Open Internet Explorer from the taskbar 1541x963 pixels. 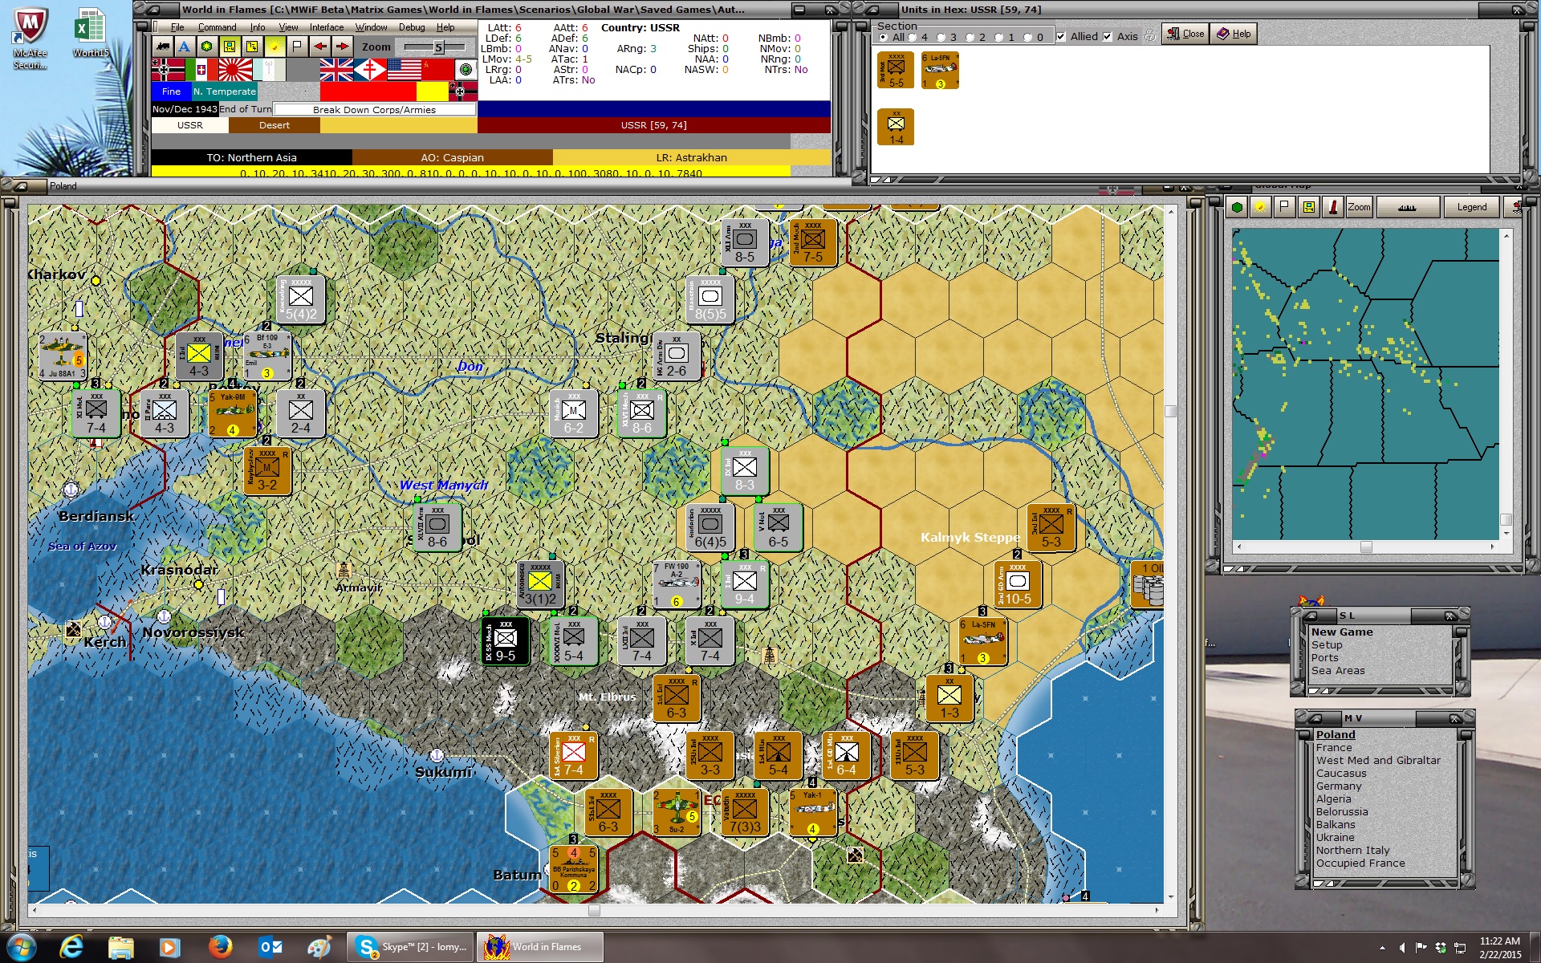click(x=71, y=947)
